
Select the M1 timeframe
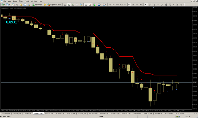[110, 5]
